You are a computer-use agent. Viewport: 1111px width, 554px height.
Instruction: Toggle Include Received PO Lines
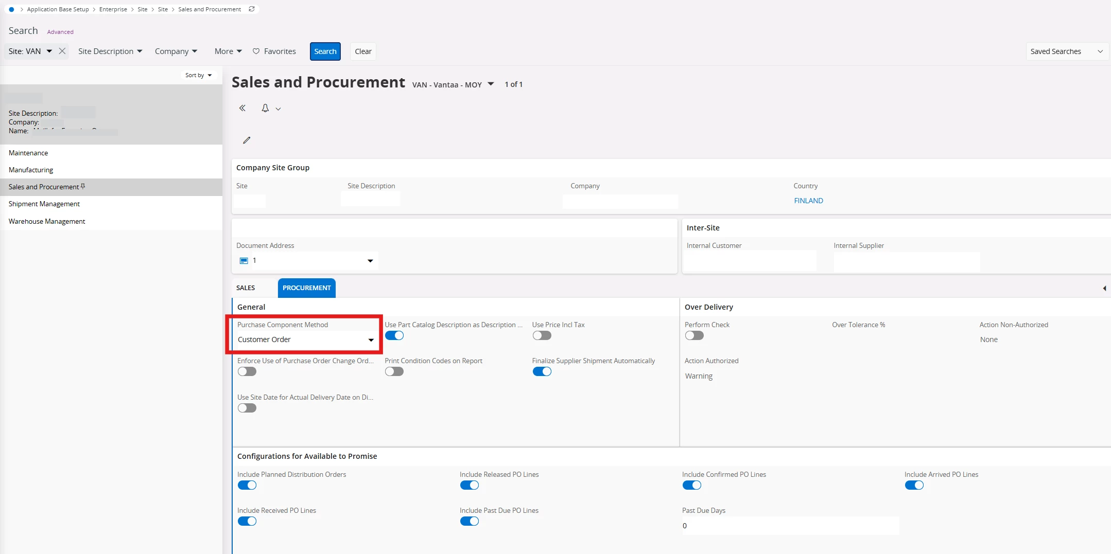pos(247,521)
